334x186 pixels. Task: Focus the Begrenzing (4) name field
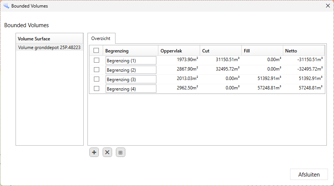[x=131, y=89]
